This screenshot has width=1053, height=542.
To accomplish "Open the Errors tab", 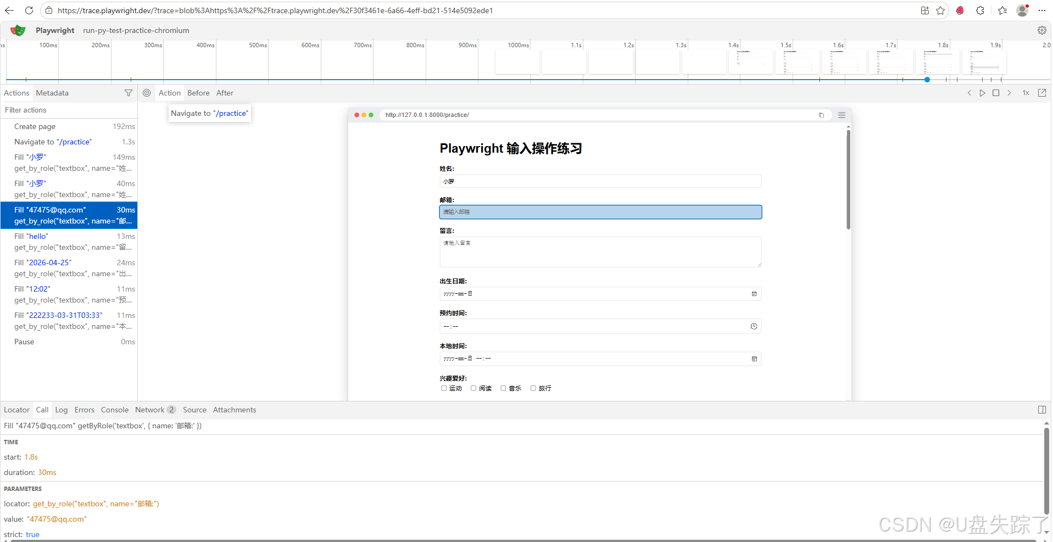I will tap(85, 410).
